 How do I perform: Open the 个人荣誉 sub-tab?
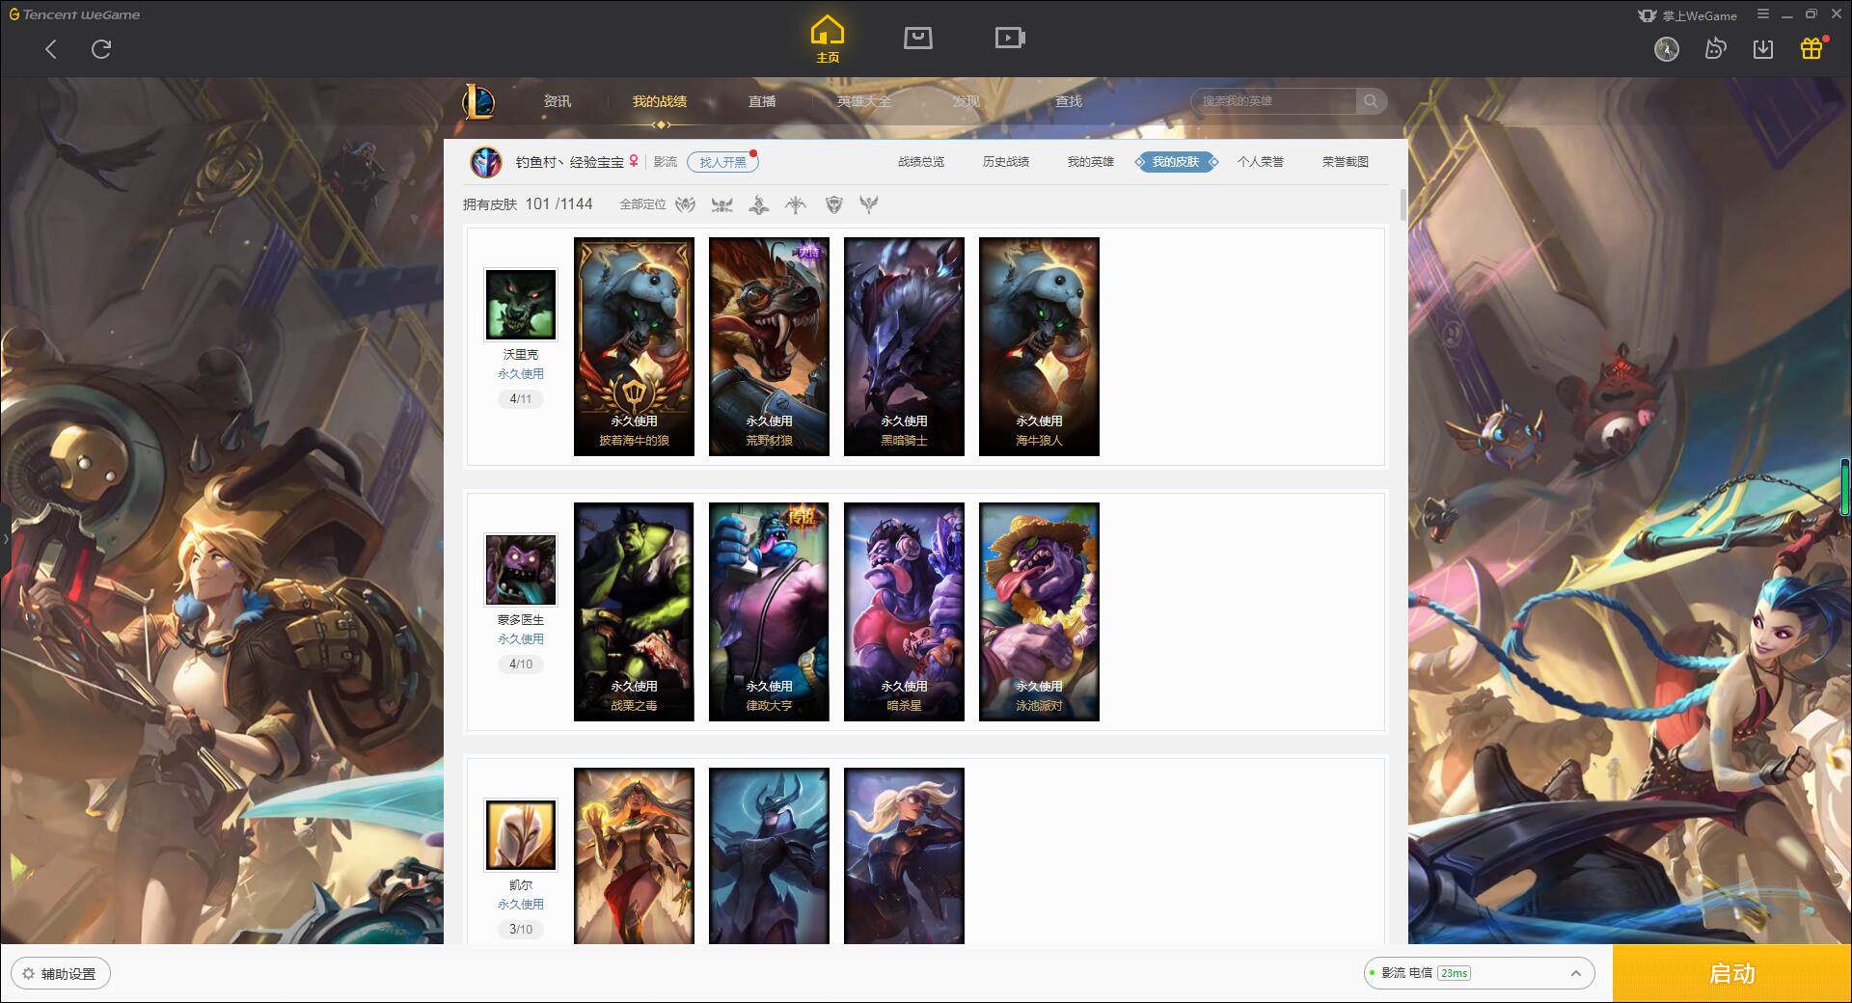pos(1261,162)
